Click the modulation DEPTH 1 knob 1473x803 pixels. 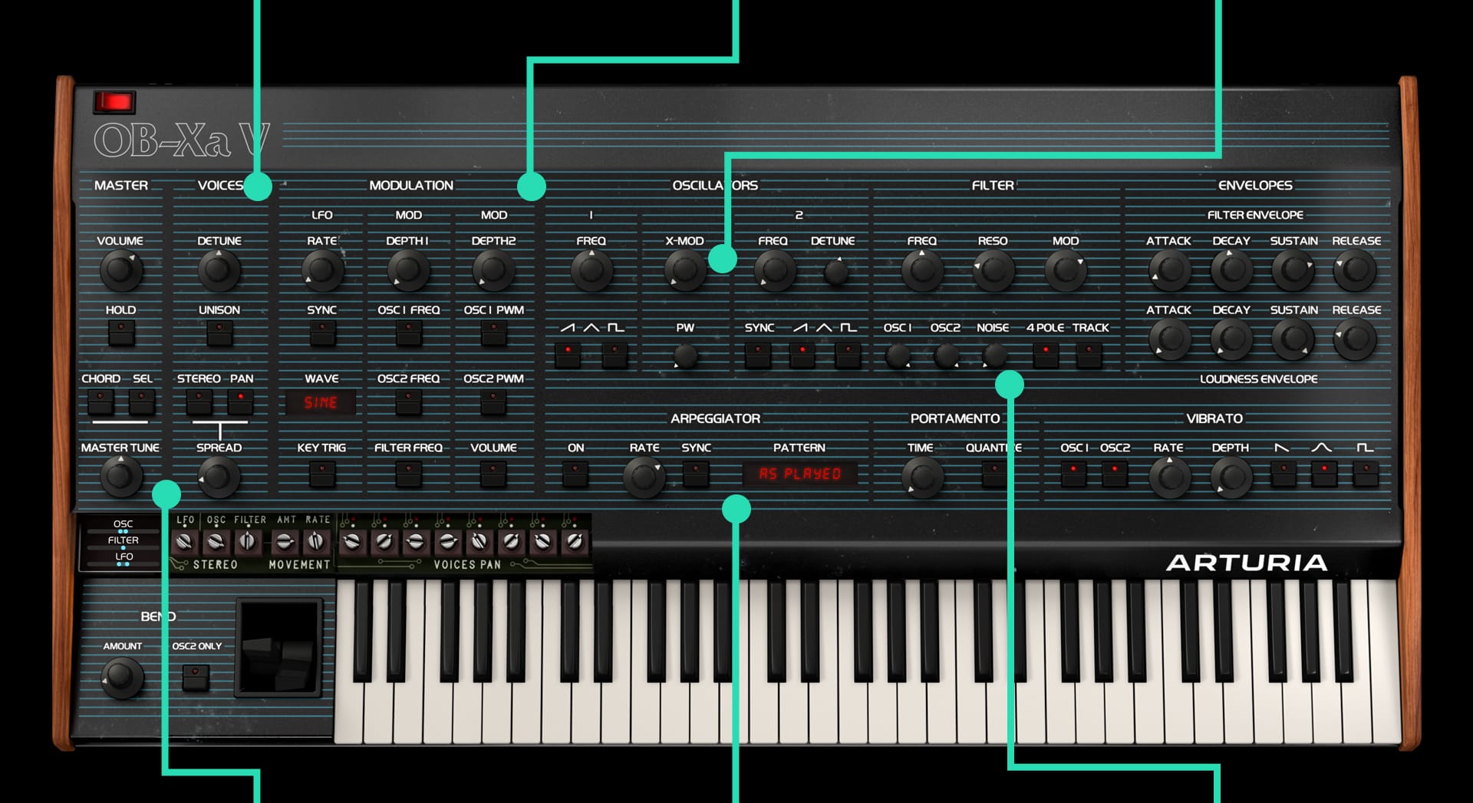pyautogui.click(x=408, y=270)
